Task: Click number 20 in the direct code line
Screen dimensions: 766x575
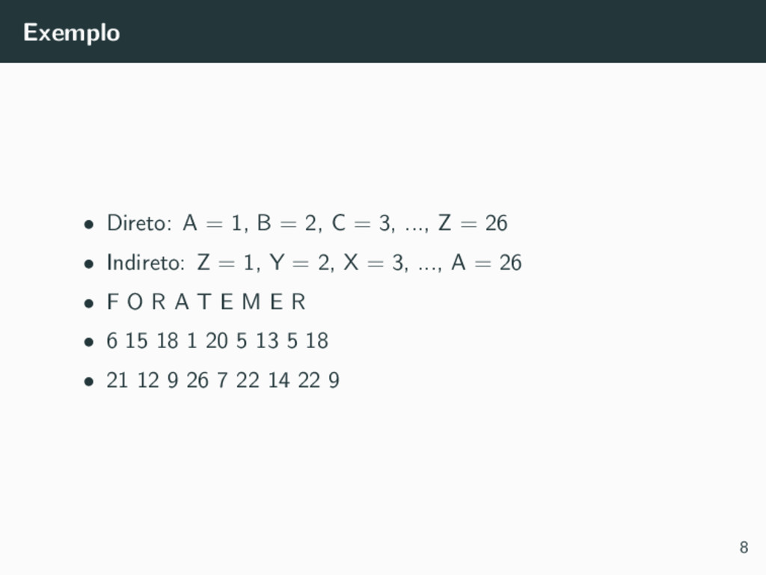Action: pos(216,341)
